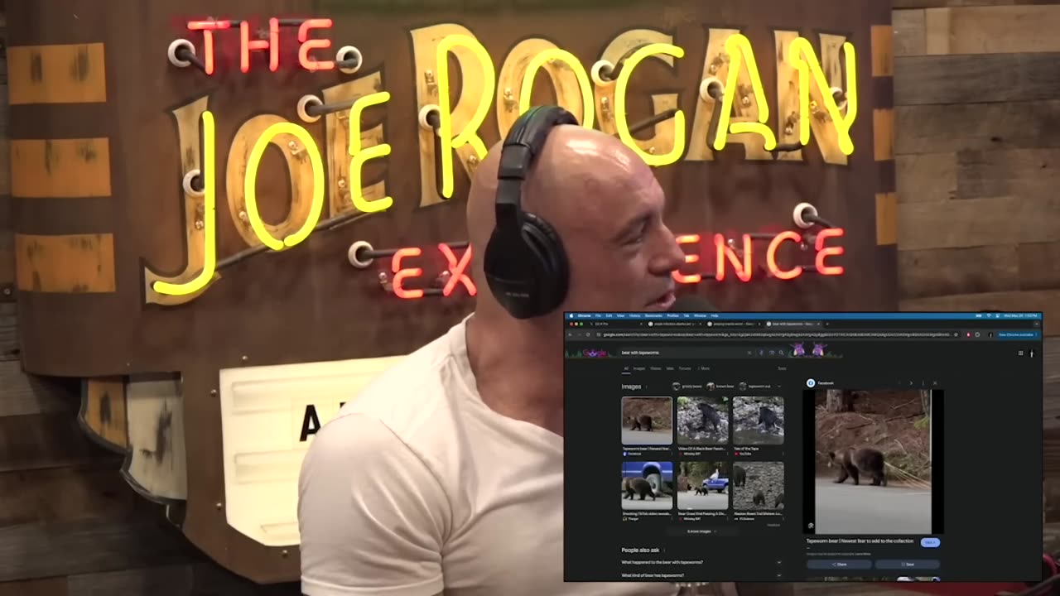Open the blue truck bear thumbnail
1060x596 pixels.
point(647,485)
